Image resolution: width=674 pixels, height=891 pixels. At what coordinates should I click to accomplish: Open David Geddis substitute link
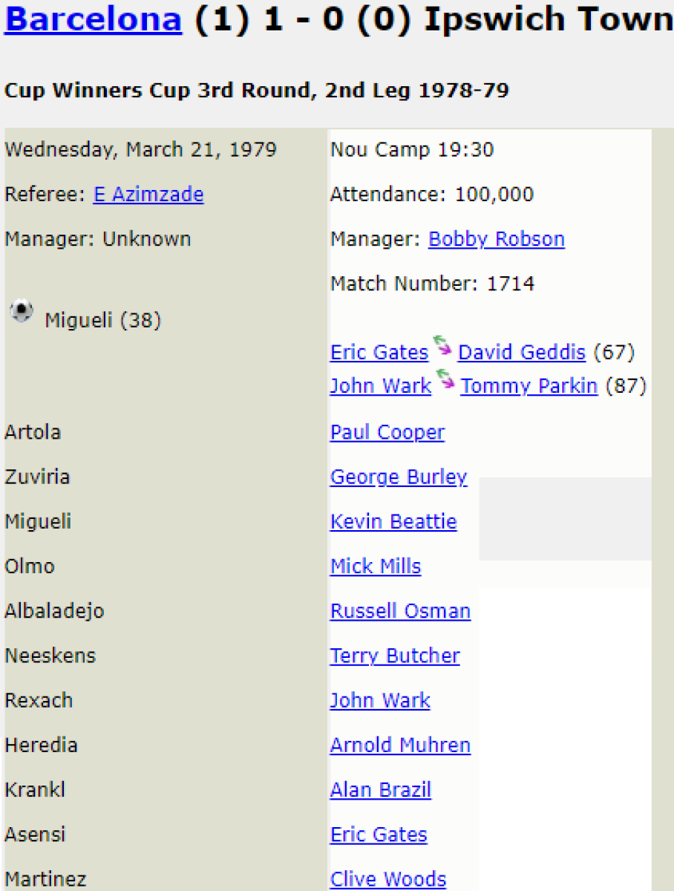pos(522,352)
